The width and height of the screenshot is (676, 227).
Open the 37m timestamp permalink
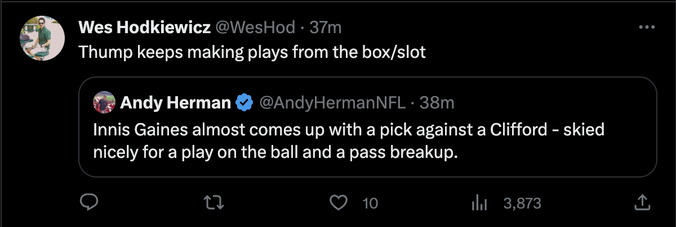point(326,27)
